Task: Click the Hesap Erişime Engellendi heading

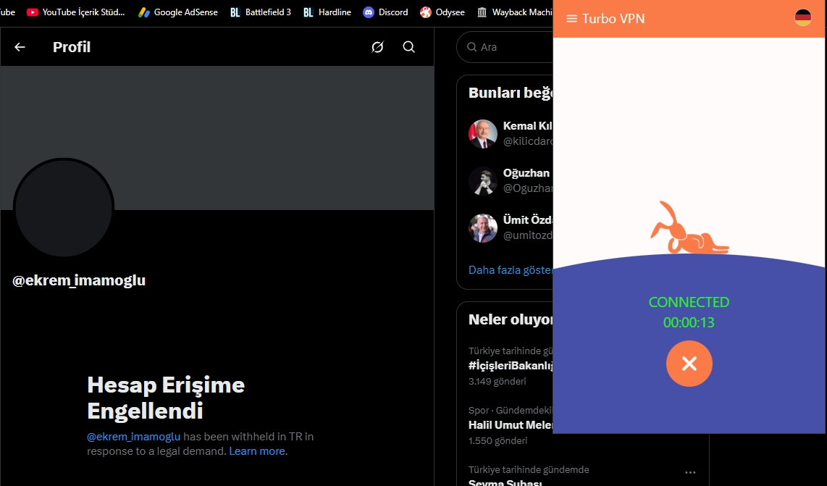Action: click(x=166, y=398)
